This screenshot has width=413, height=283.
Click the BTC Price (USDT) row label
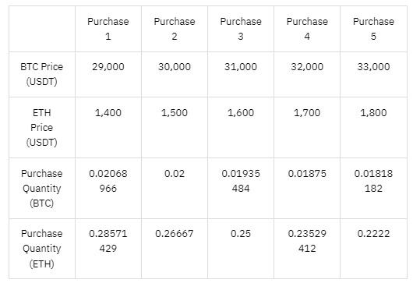tap(41, 74)
